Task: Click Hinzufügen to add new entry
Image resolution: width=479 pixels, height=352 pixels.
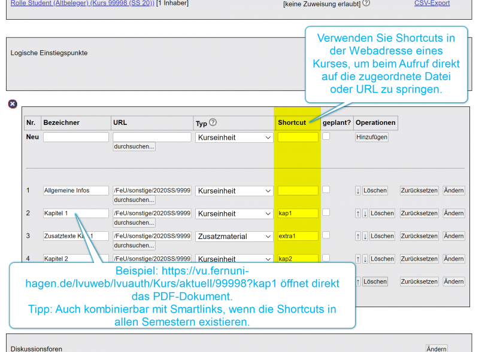Action: (372, 137)
